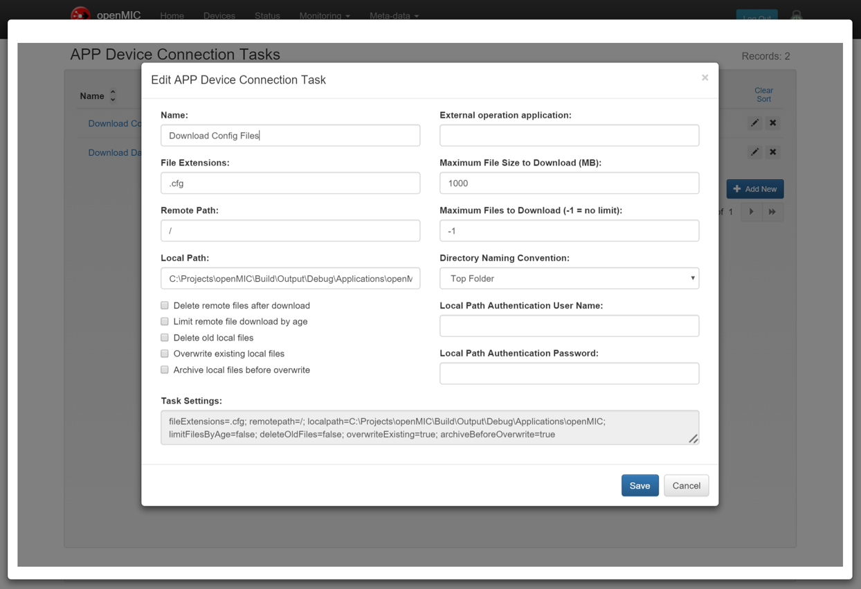This screenshot has width=861, height=589.
Task: Click the Local Path field
Action: coord(290,278)
